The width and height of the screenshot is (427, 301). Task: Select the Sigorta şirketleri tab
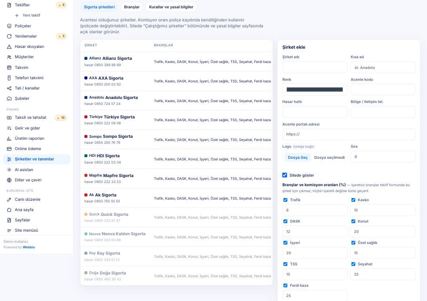99,7
